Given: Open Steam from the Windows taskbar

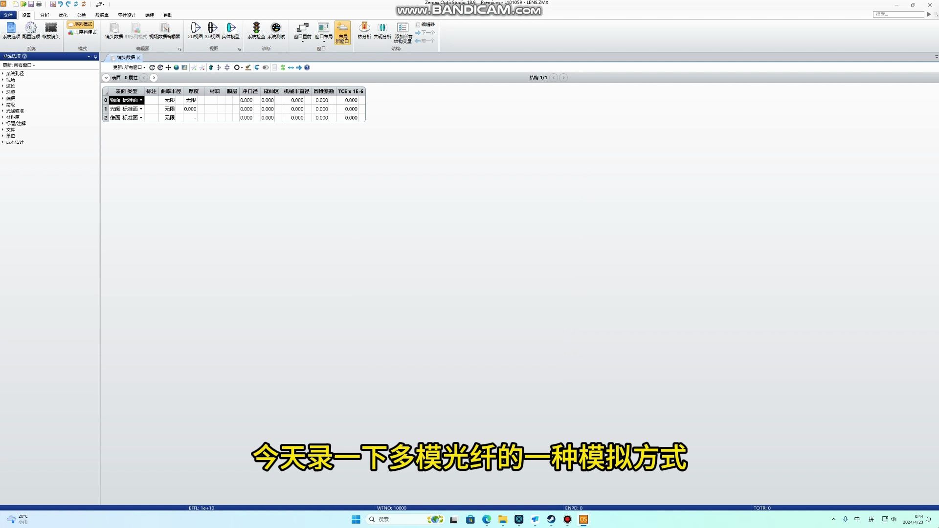Looking at the screenshot, I should pos(551,519).
